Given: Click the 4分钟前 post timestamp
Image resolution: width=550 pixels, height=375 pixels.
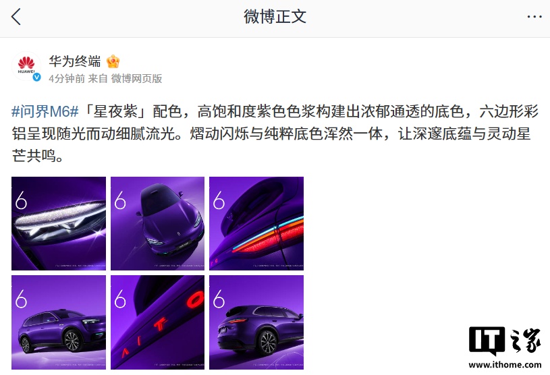Looking at the screenshot, I should point(67,78).
